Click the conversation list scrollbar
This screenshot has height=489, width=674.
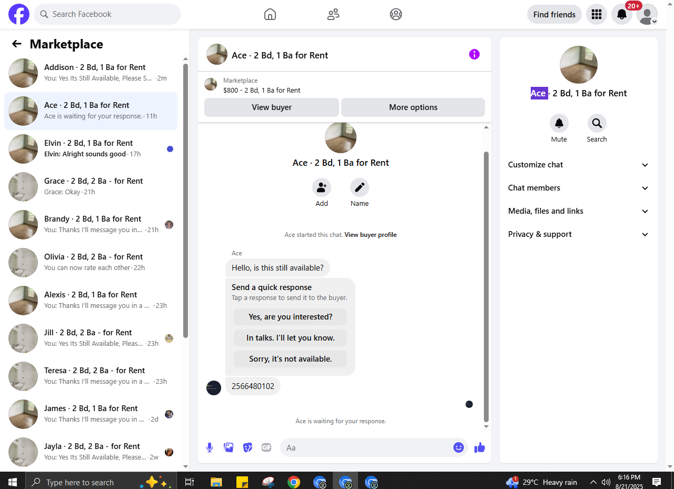click(x=185, y=200)
